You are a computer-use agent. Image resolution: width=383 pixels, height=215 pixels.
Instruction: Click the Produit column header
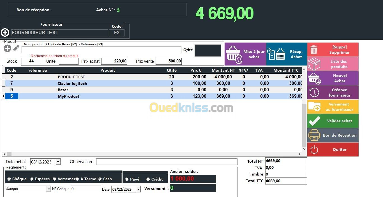coord(108,70)
